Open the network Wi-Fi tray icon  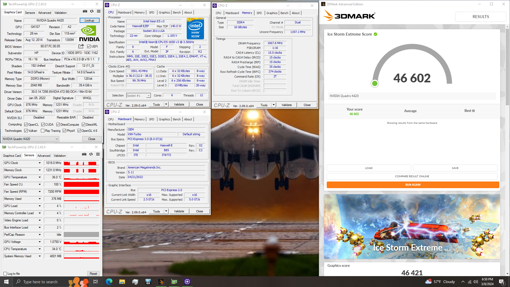pos(470,282)
